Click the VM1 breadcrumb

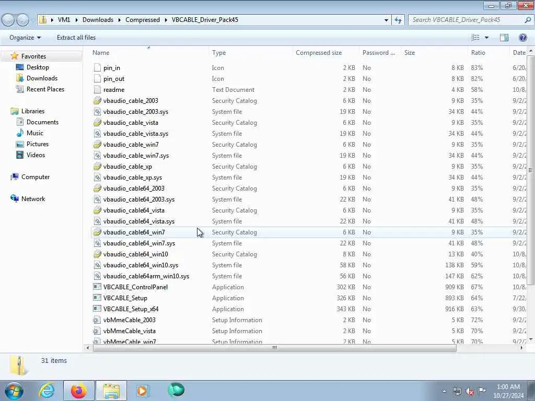click(x=64, y=20)
